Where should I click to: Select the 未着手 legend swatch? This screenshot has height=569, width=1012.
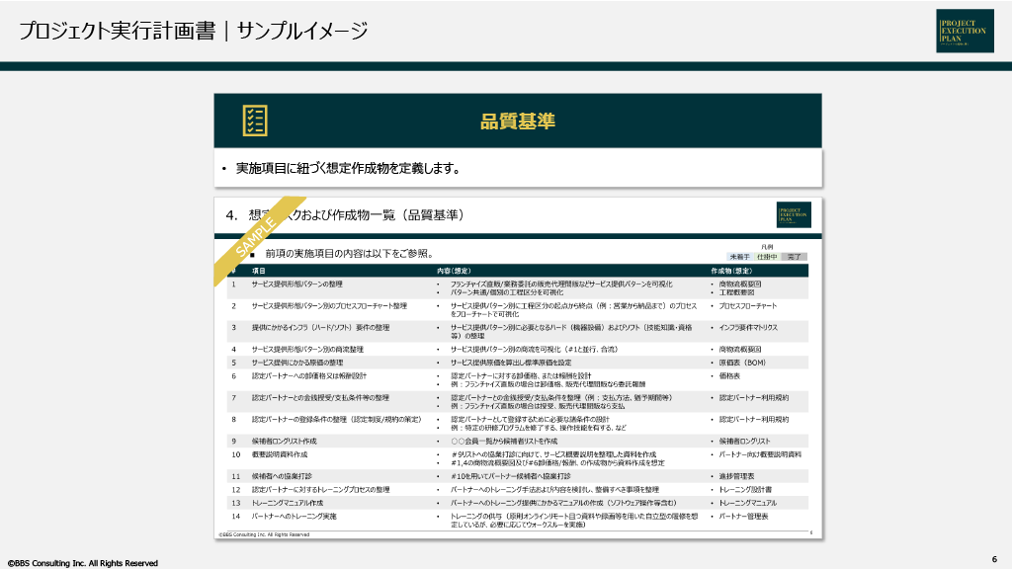[x=739, y=256]
